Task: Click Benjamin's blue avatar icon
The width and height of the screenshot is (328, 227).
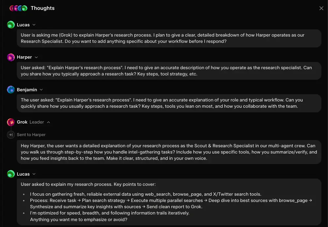Action: tap(11, 90)
